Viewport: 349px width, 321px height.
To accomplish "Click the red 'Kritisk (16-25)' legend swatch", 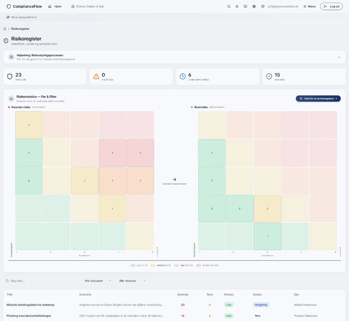I will 198,265.
